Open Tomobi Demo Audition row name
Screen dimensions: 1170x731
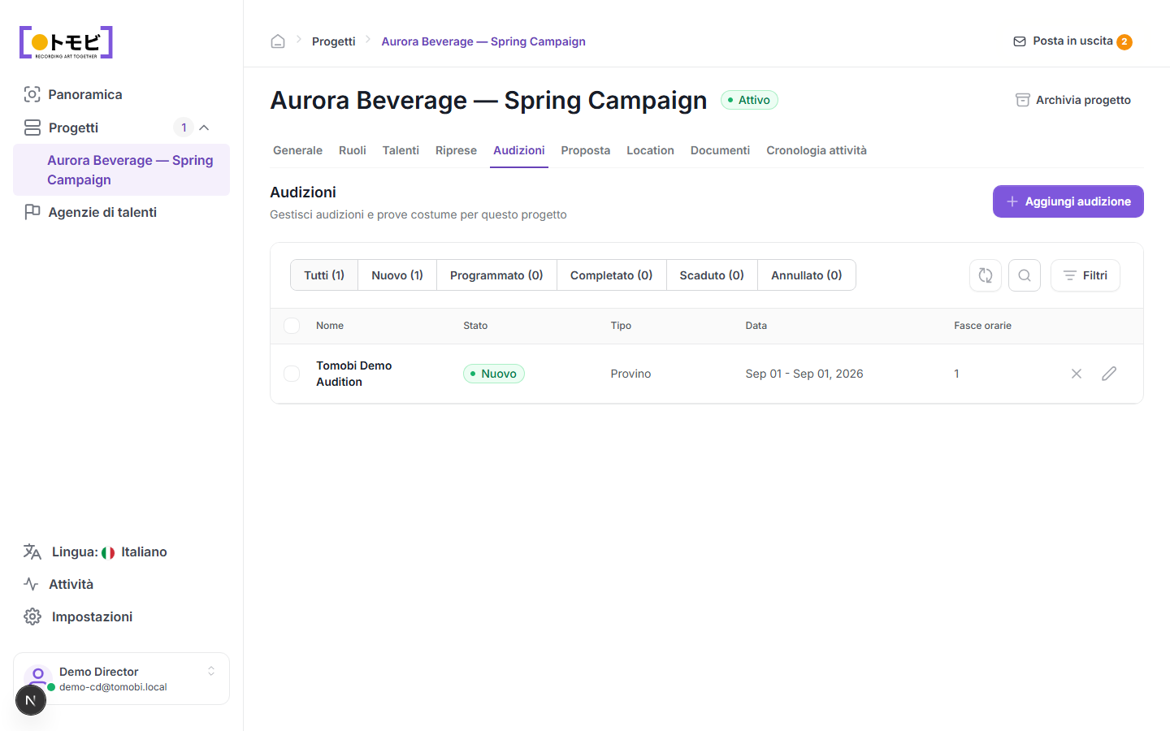point(354,374)
